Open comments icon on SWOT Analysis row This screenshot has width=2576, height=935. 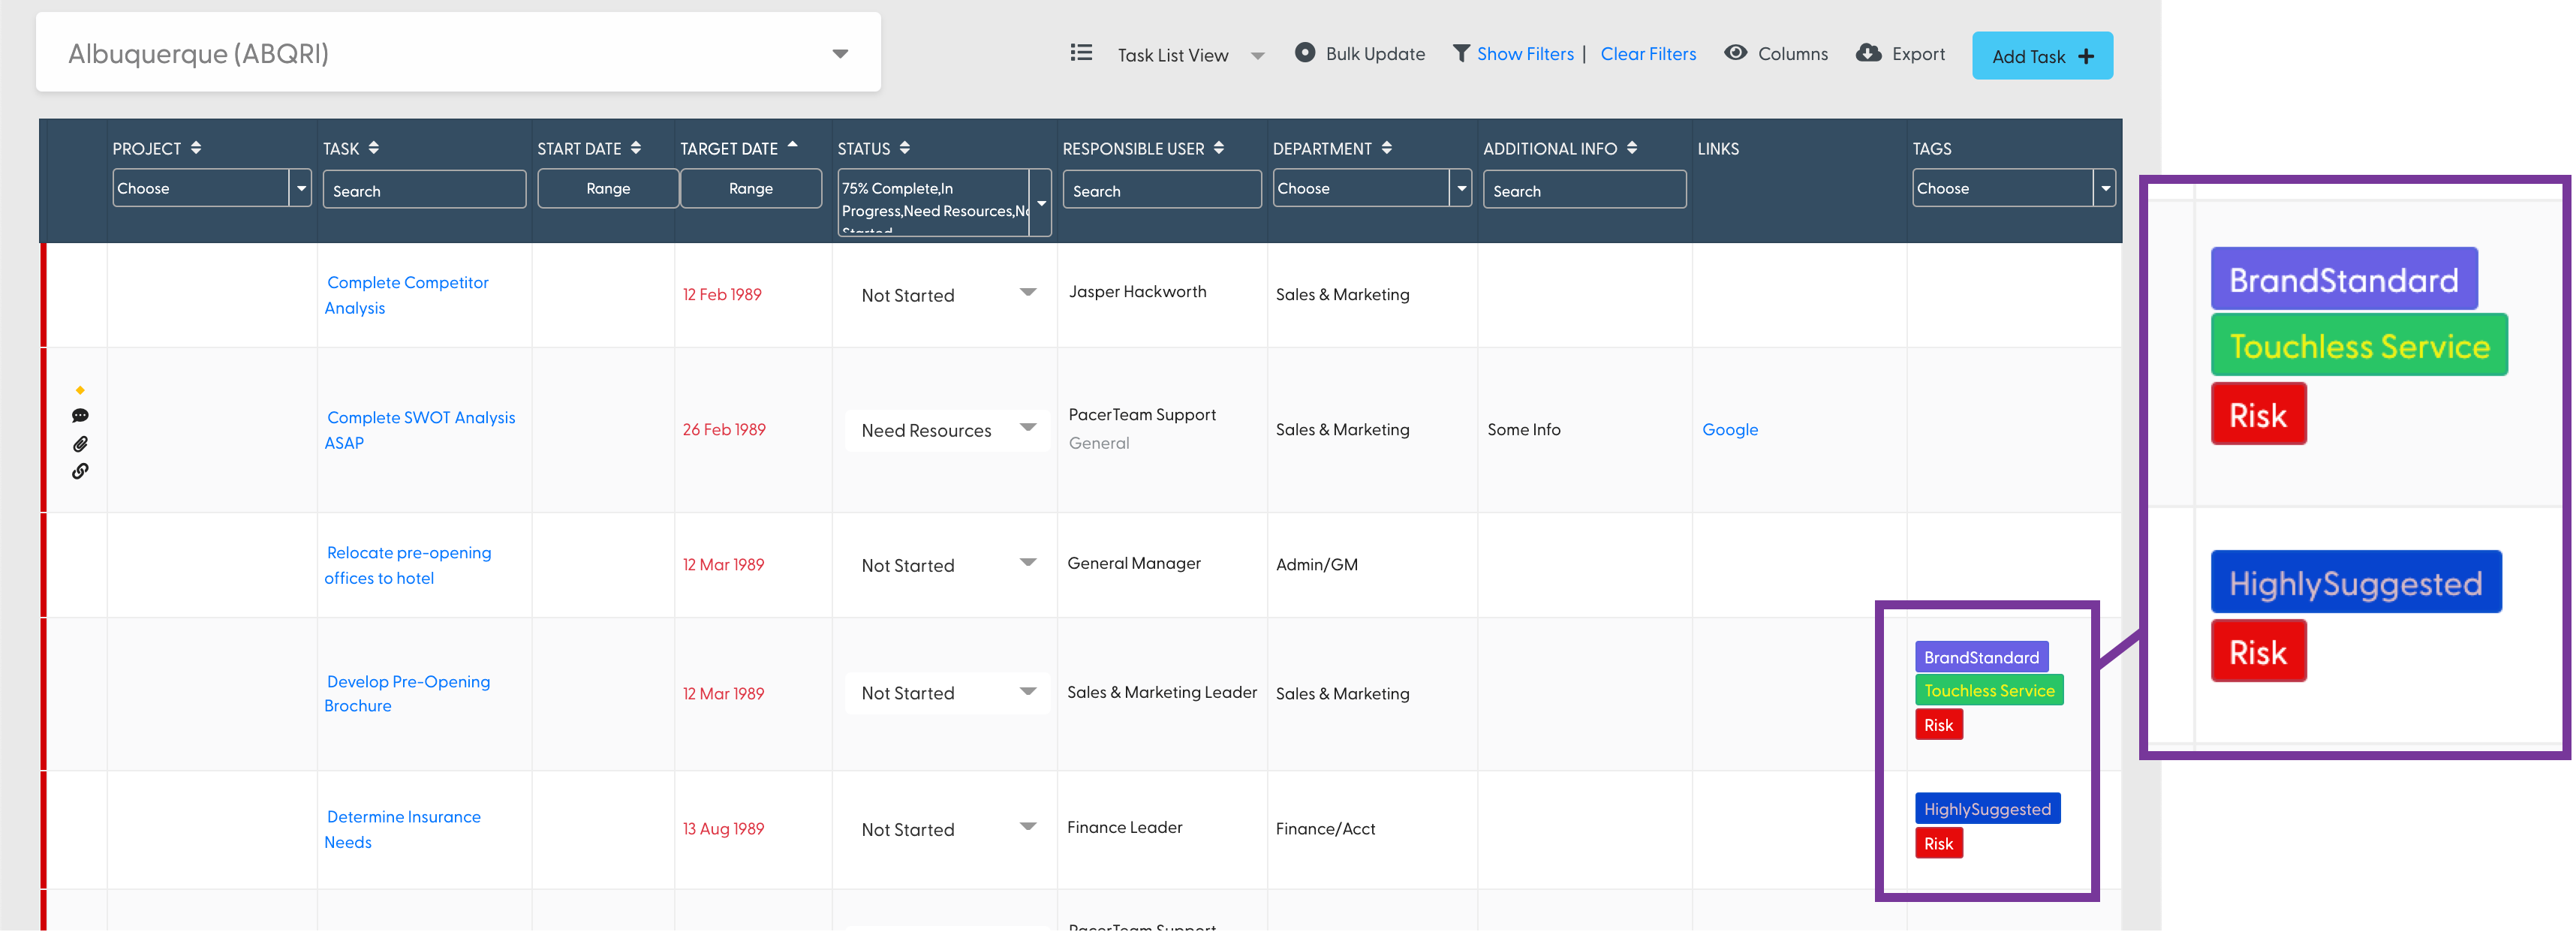(80, 416)
